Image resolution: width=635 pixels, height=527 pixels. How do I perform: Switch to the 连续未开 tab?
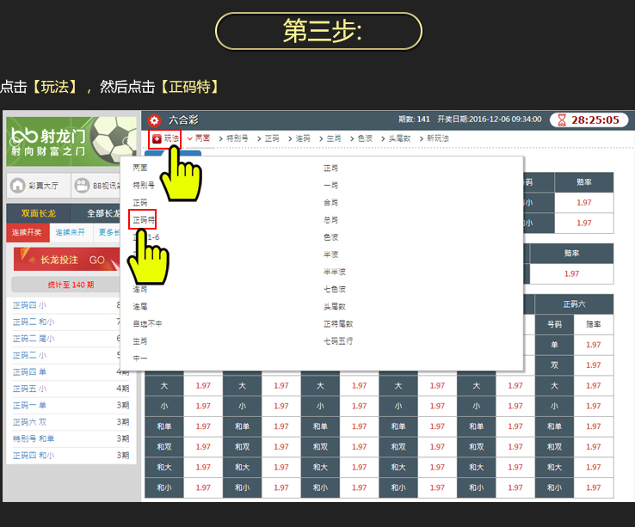click(71, 232)
